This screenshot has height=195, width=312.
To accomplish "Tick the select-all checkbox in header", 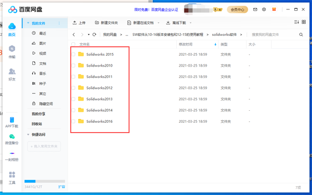I will (73, 44).
